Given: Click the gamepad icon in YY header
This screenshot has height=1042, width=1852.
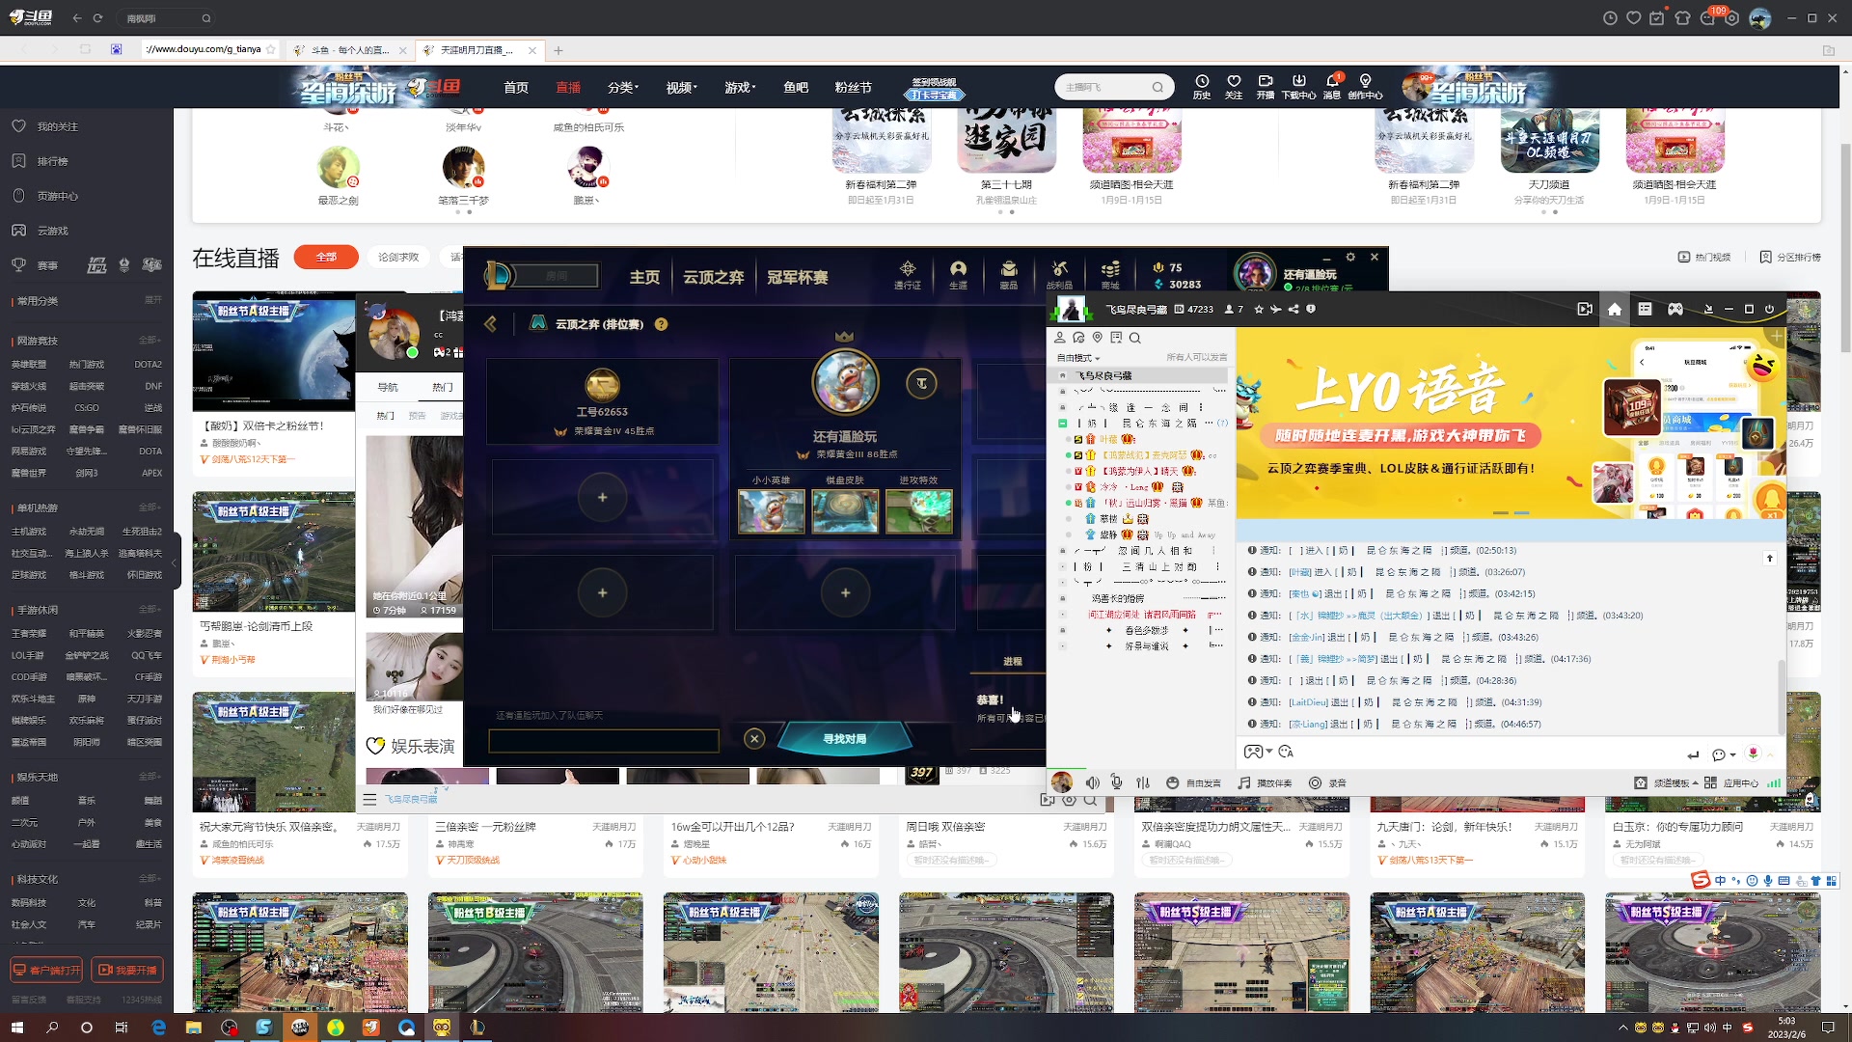Looking at the screenshot, I should click(x=1675, y=309).
